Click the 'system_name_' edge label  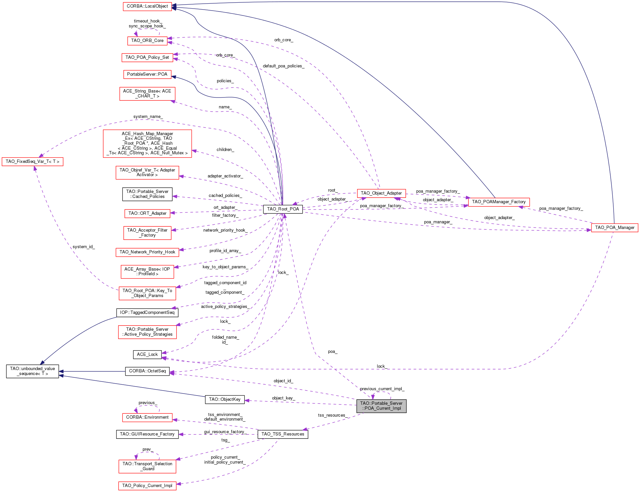(x=148, y=117)
